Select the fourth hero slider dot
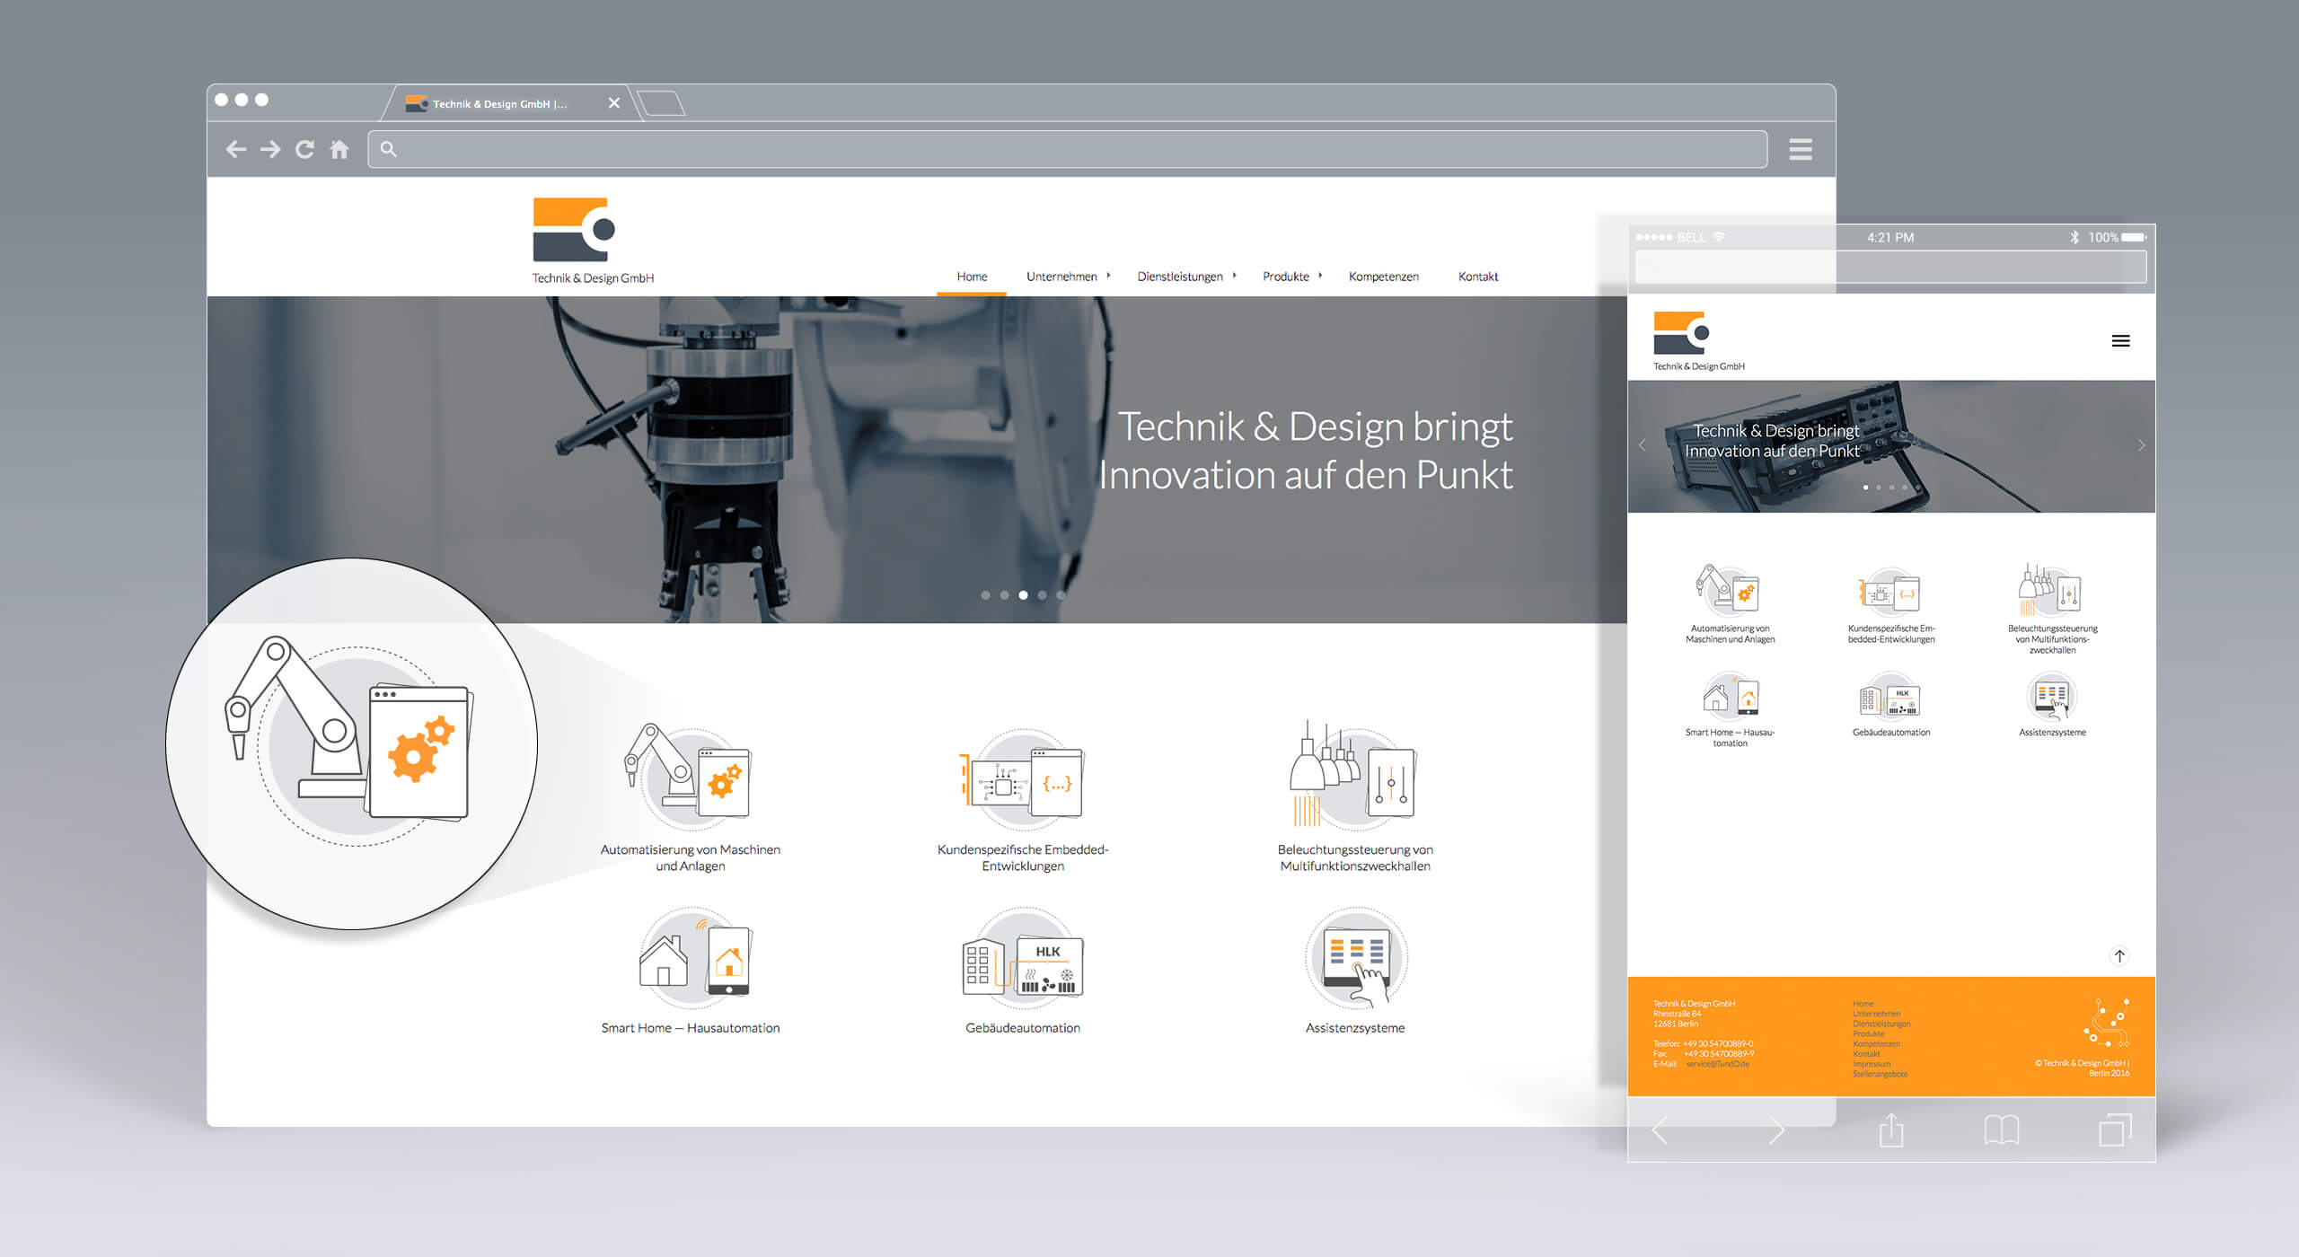The image size is (2299, 1257). point(1042,595)
